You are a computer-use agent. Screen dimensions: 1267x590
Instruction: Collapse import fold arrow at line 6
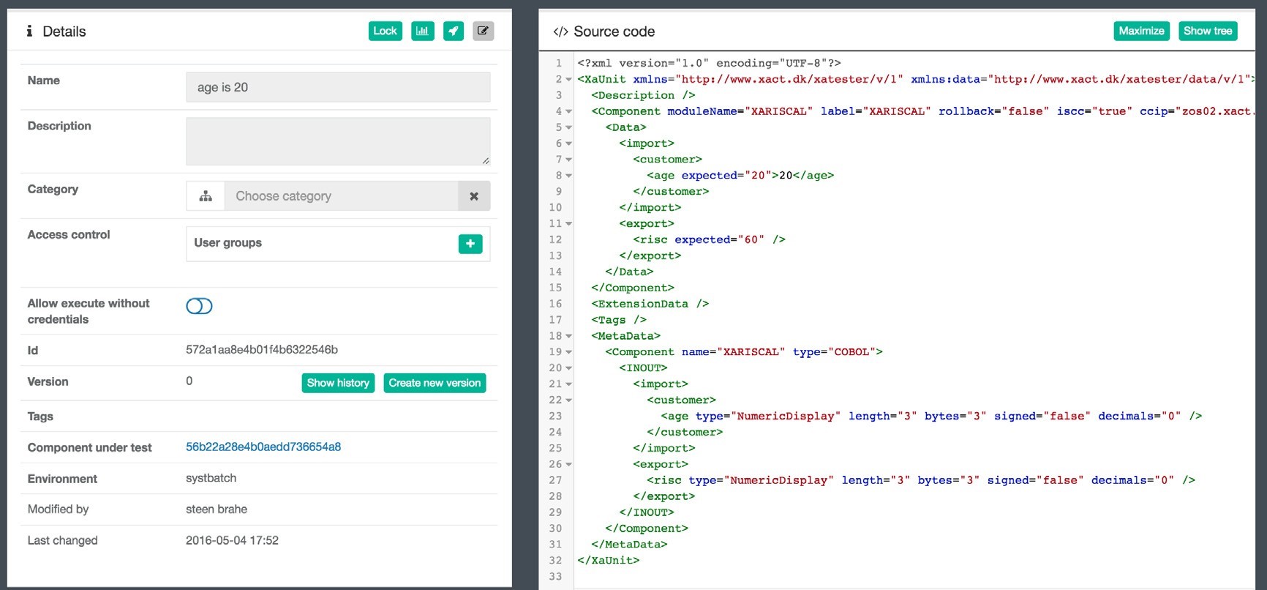coord(568,143)
